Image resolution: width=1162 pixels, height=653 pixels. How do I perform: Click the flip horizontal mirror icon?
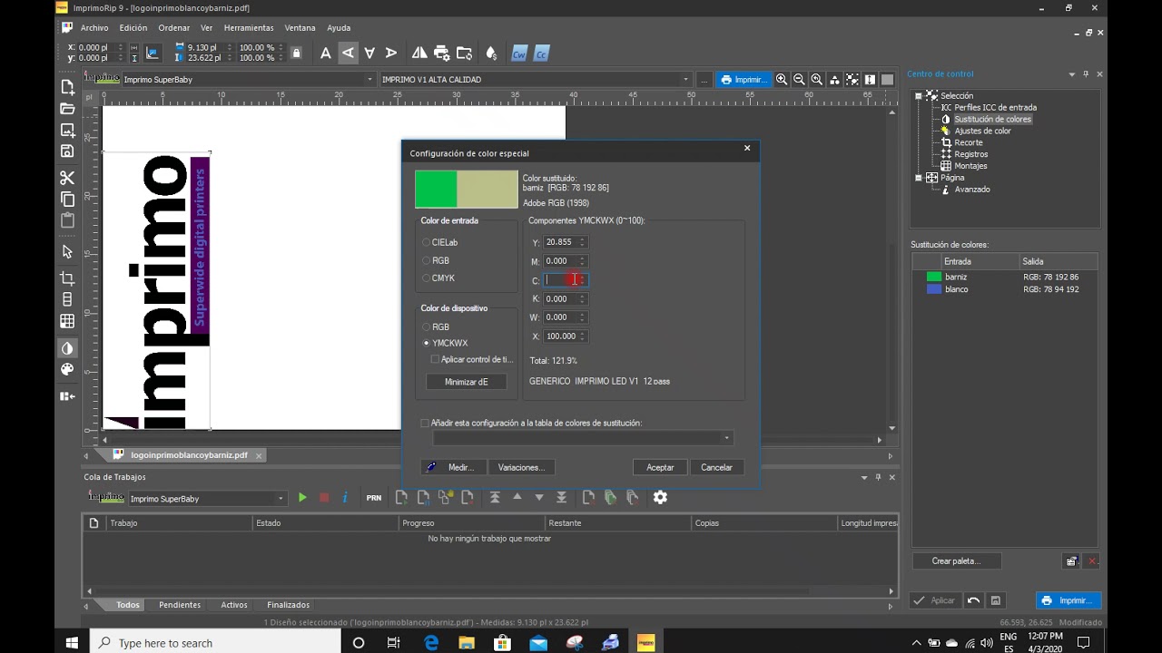[419, 54]
